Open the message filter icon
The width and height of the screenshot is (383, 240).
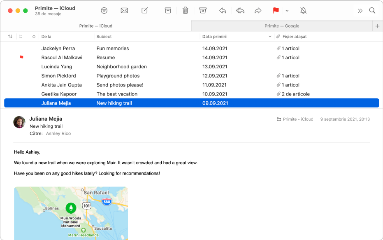click(x=104, y=10)
